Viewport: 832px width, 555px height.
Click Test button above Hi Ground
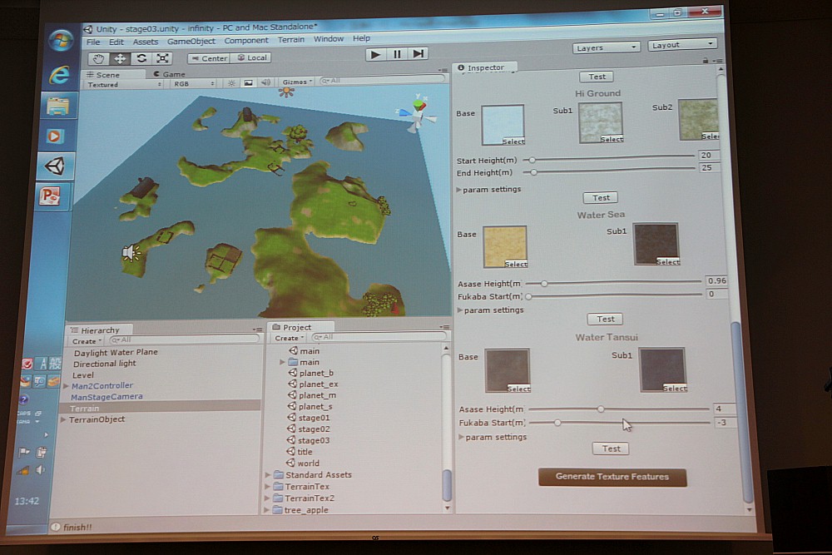pyautogui.click(x=597, y=77)
